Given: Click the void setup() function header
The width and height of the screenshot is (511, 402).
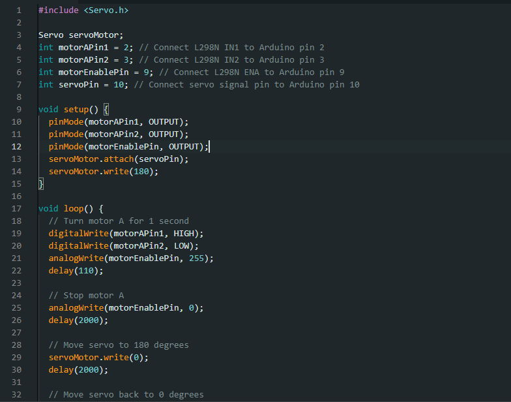Looking at the screenshot, I should tap(74, 110).
